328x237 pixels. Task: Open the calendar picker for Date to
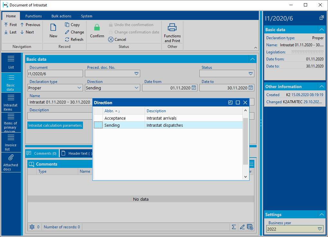[x=251, y=88]
